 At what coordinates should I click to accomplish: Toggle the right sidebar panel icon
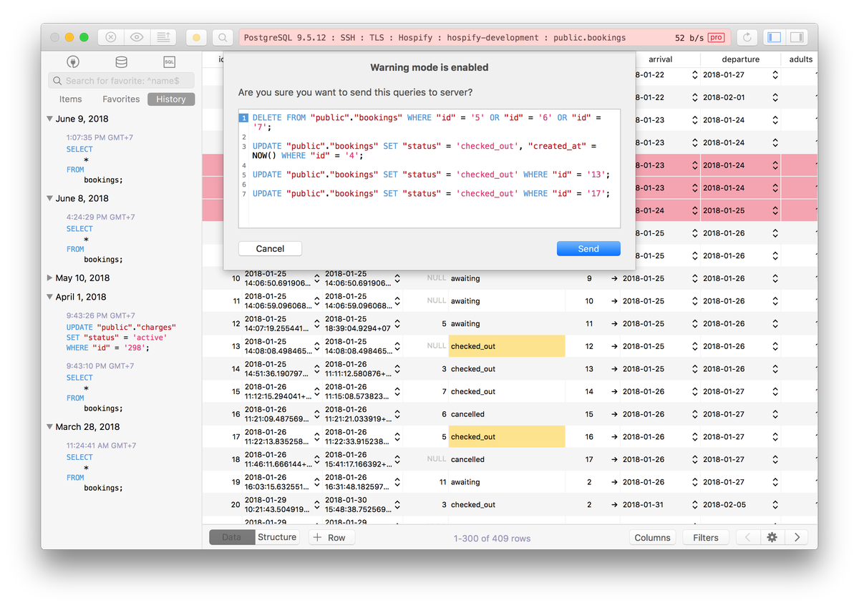pyautogui.click(x=797, y=37)
